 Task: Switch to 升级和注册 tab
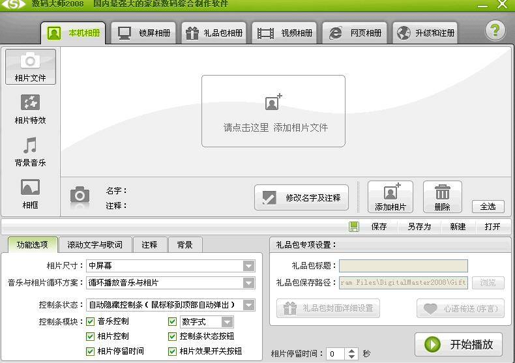pyautogui.click(x=425, y=33)
